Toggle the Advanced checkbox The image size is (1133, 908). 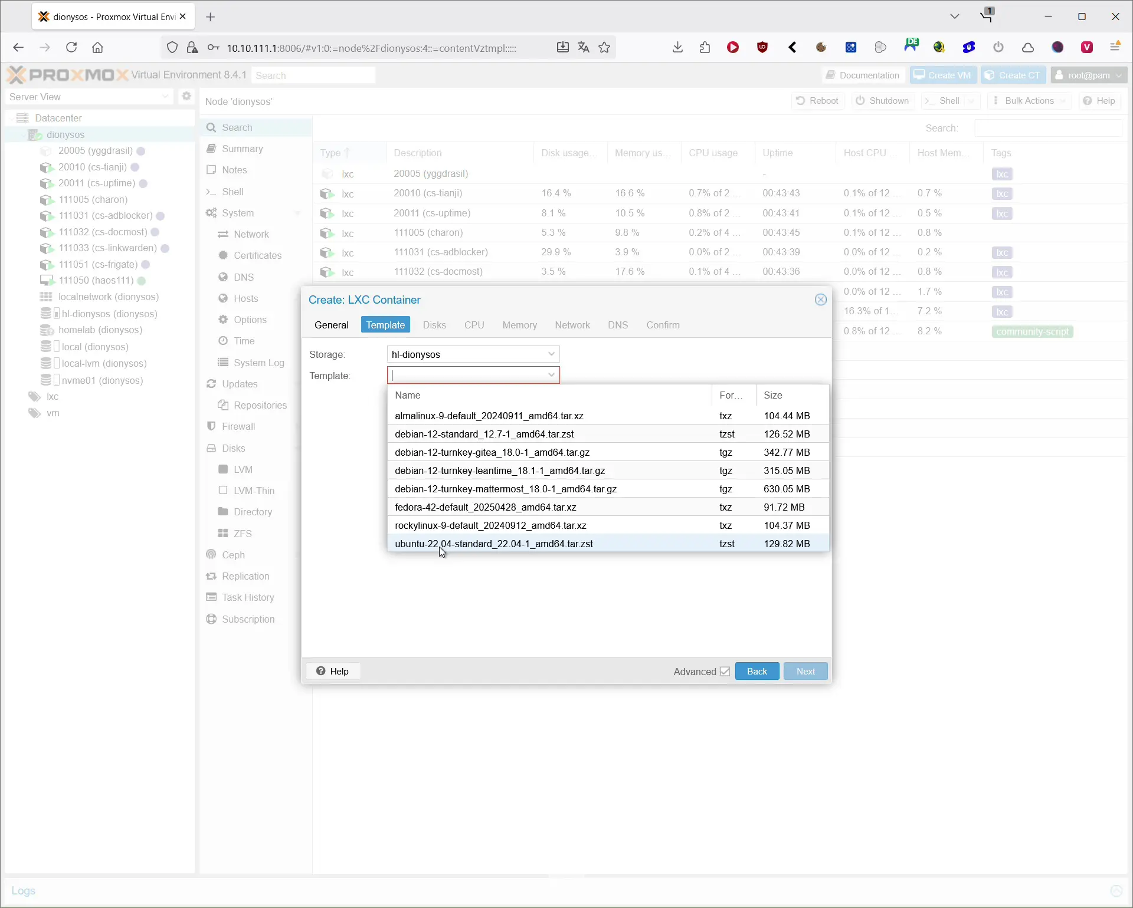(725, 672)
